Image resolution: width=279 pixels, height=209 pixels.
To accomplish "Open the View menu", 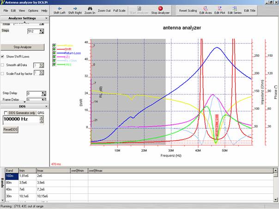I will [22, 10].
